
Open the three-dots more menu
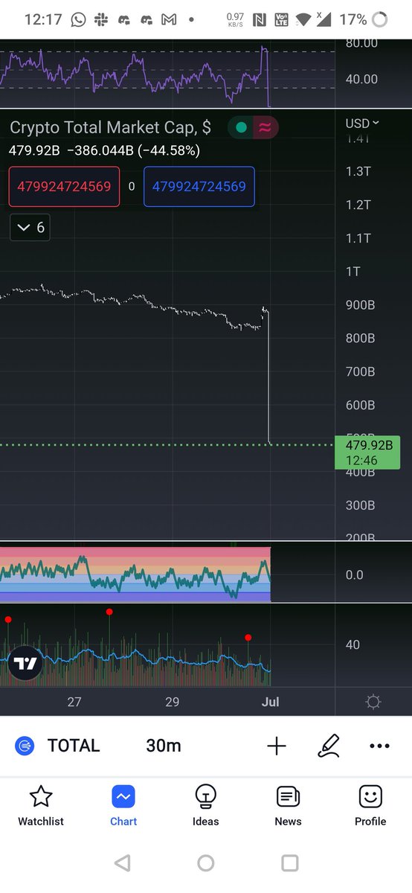(379, 746)
